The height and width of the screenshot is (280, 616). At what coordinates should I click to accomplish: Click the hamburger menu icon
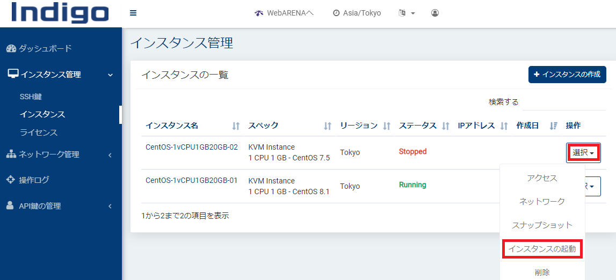coord(133,13)
